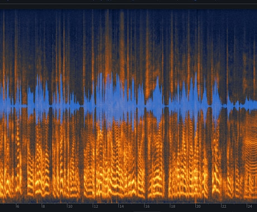Viewport: 257px width, 212px height.
Task: Click the 10 second mark on the timeline ruler
Action: point(70,206)
